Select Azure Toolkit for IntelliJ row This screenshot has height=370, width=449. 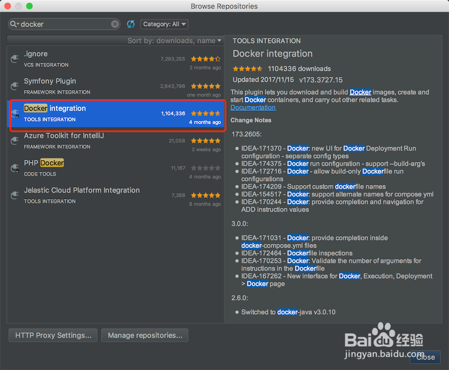[x=115, y=141]
